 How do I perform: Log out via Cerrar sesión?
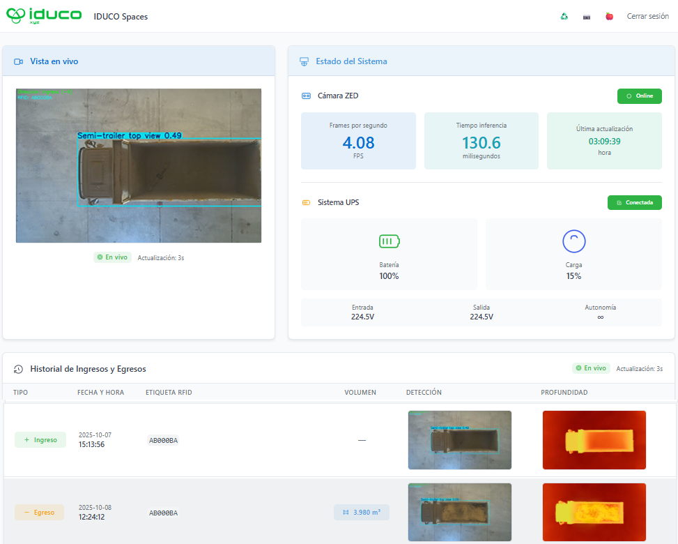coord(647,17)
